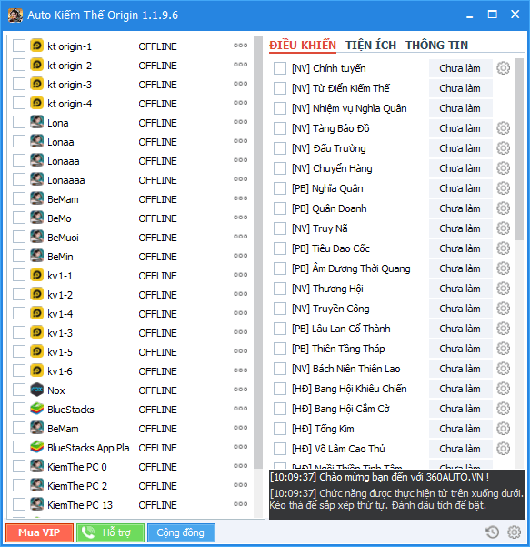Click the history clock icon at bottom right
This screenshot has width=530, height=547.
pos(492,532)
